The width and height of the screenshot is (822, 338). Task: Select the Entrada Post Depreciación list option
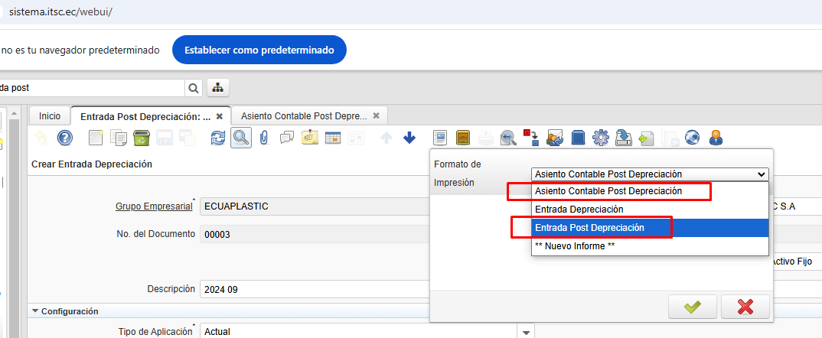(589, 228)
